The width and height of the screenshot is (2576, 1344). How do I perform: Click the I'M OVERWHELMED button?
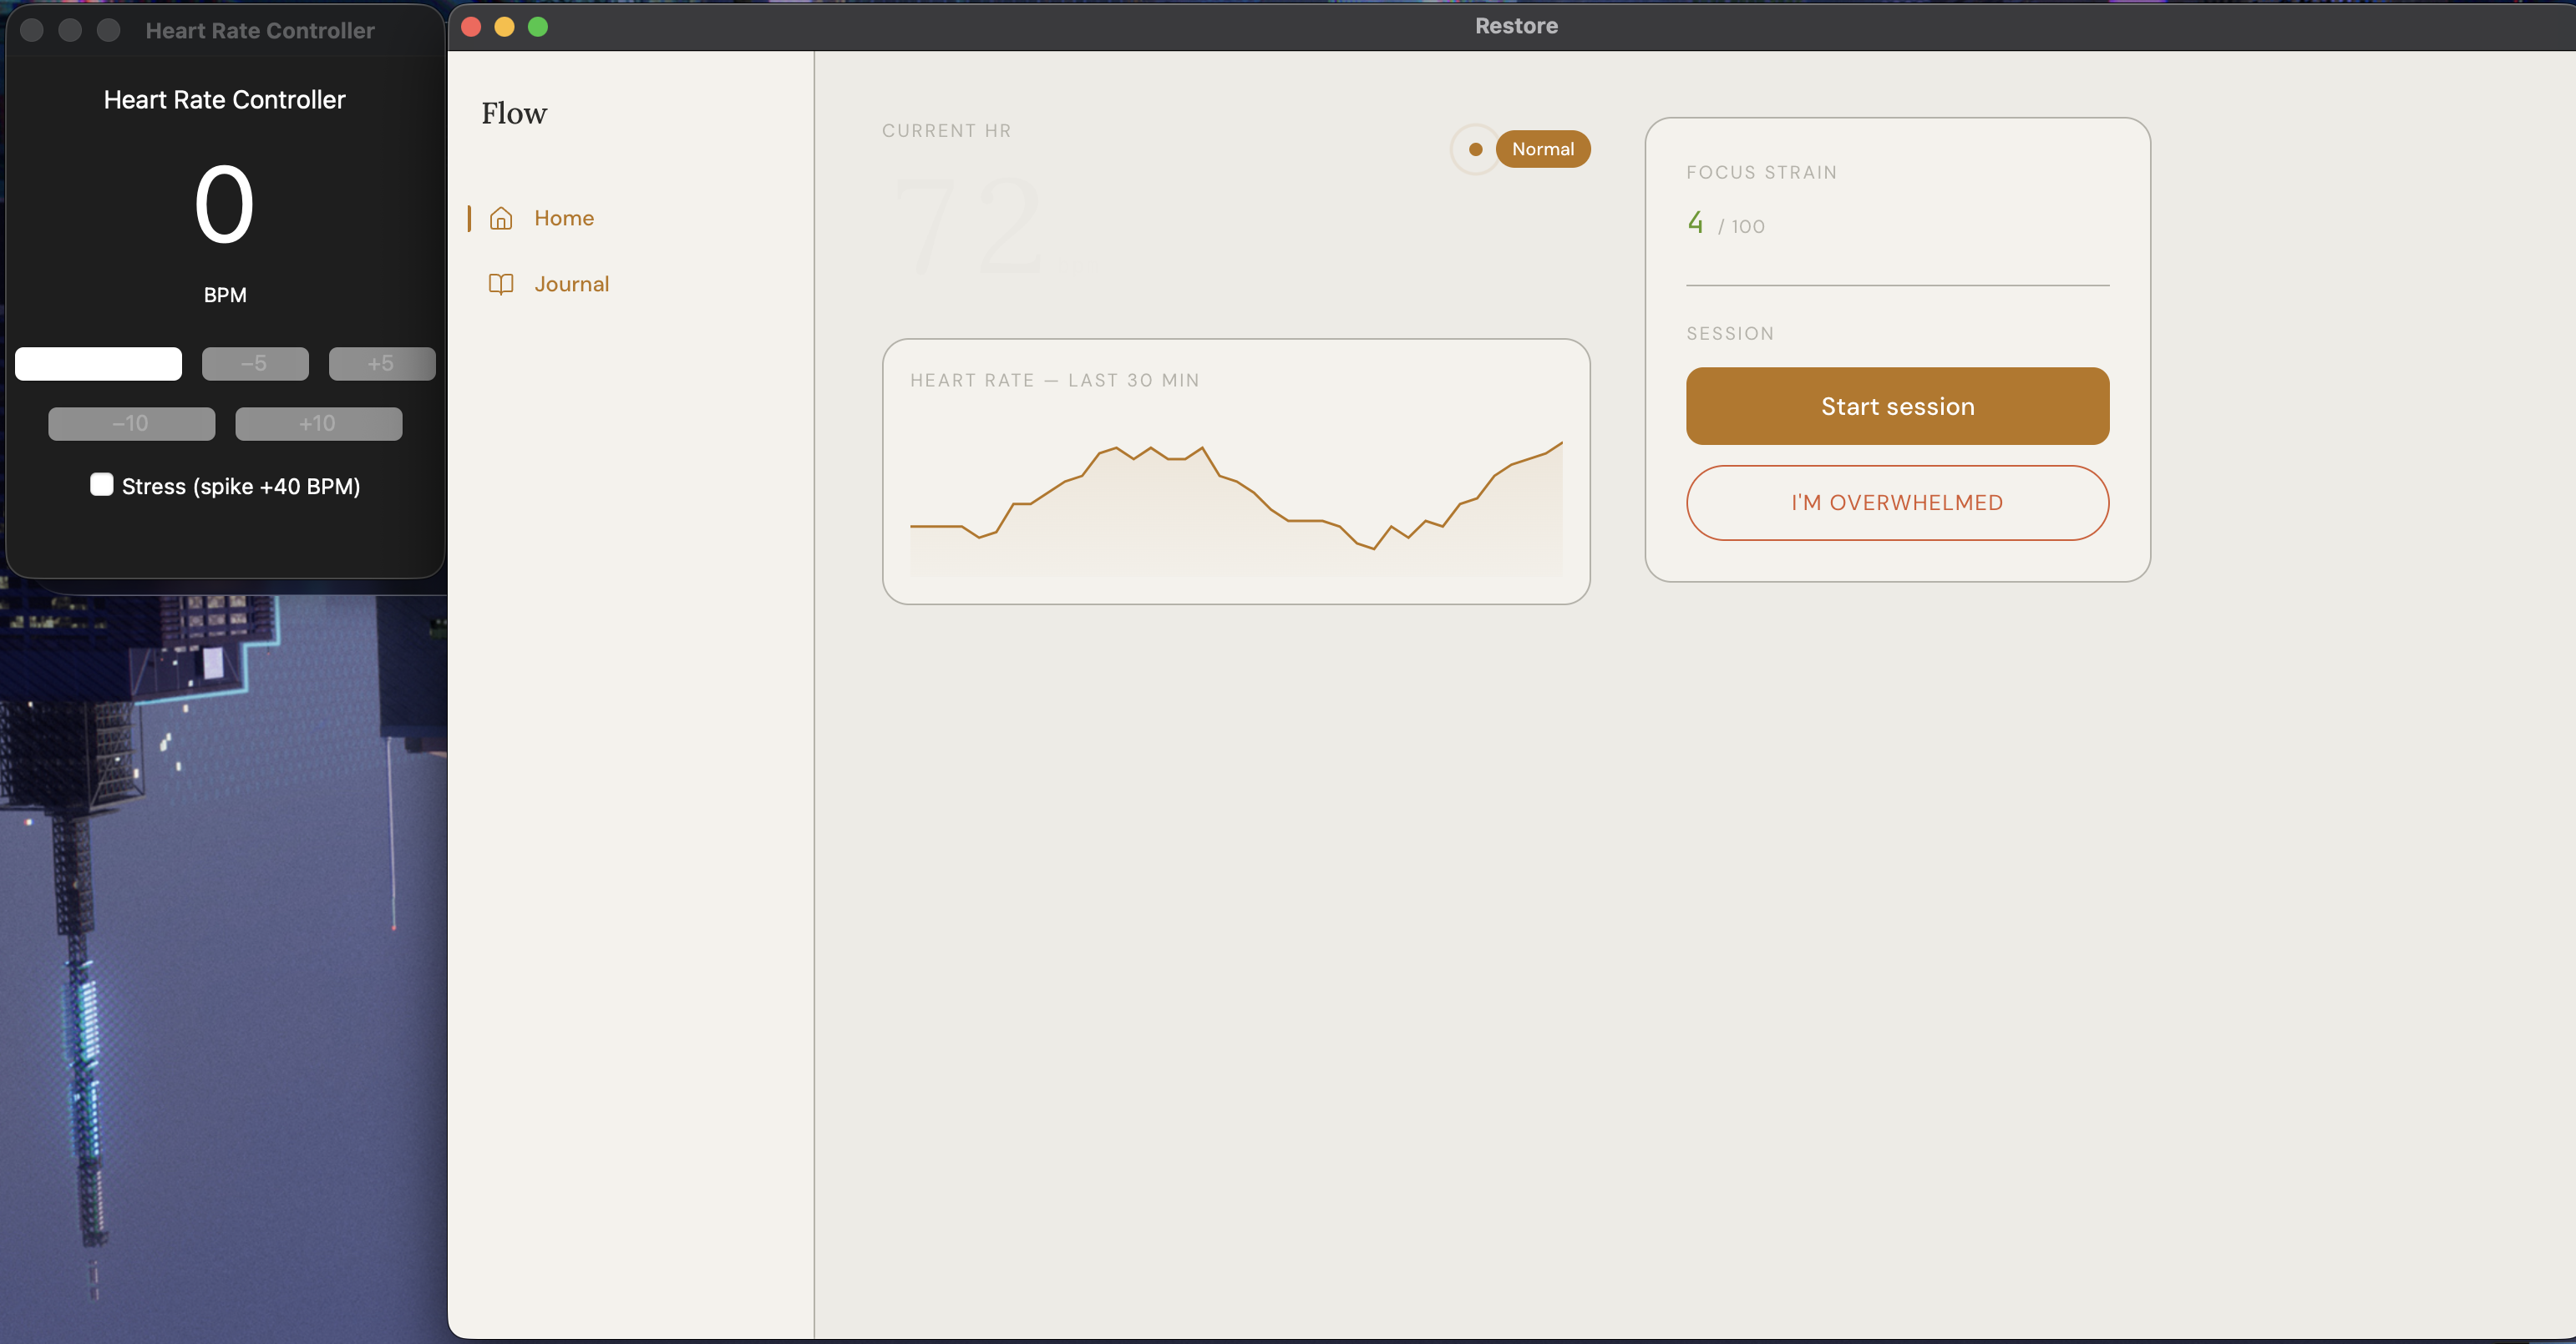[x=1897, y=503]
